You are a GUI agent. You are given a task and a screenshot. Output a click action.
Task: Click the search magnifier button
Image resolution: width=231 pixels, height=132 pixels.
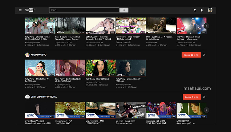coord(124,10)
